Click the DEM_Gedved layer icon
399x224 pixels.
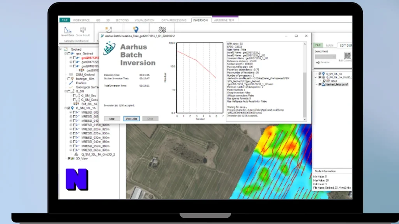coord(71,75)
